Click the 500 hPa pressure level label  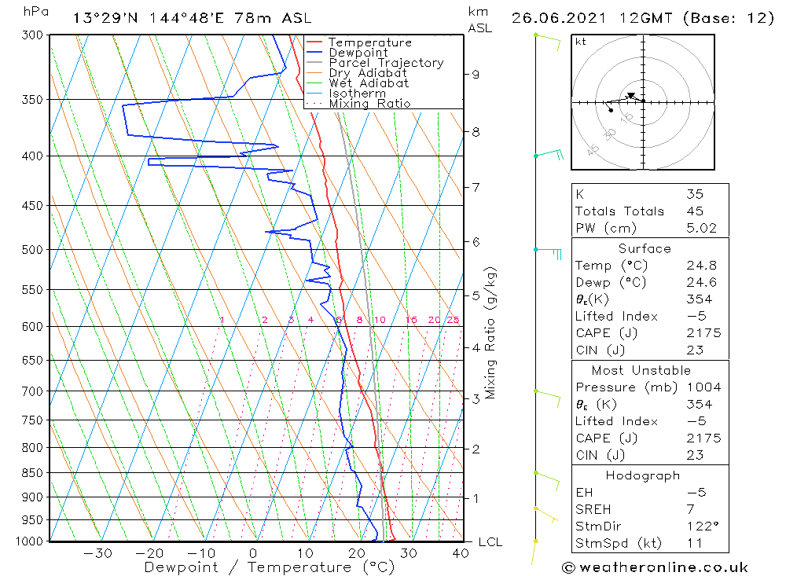click(x=32, y=250)
